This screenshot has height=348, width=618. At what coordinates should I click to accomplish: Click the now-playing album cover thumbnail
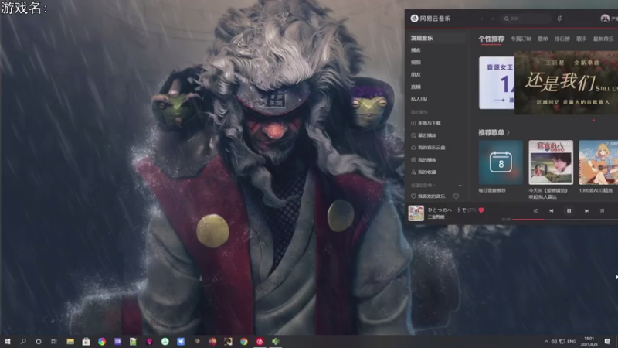(416, 213)
